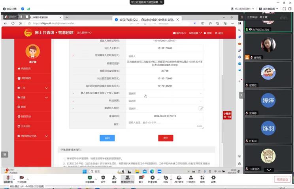The image size is (294, 189).
Task: Open the 转入组织是否属于北京/广东/福建 dropdown
Action: click(x=165, y=93)
